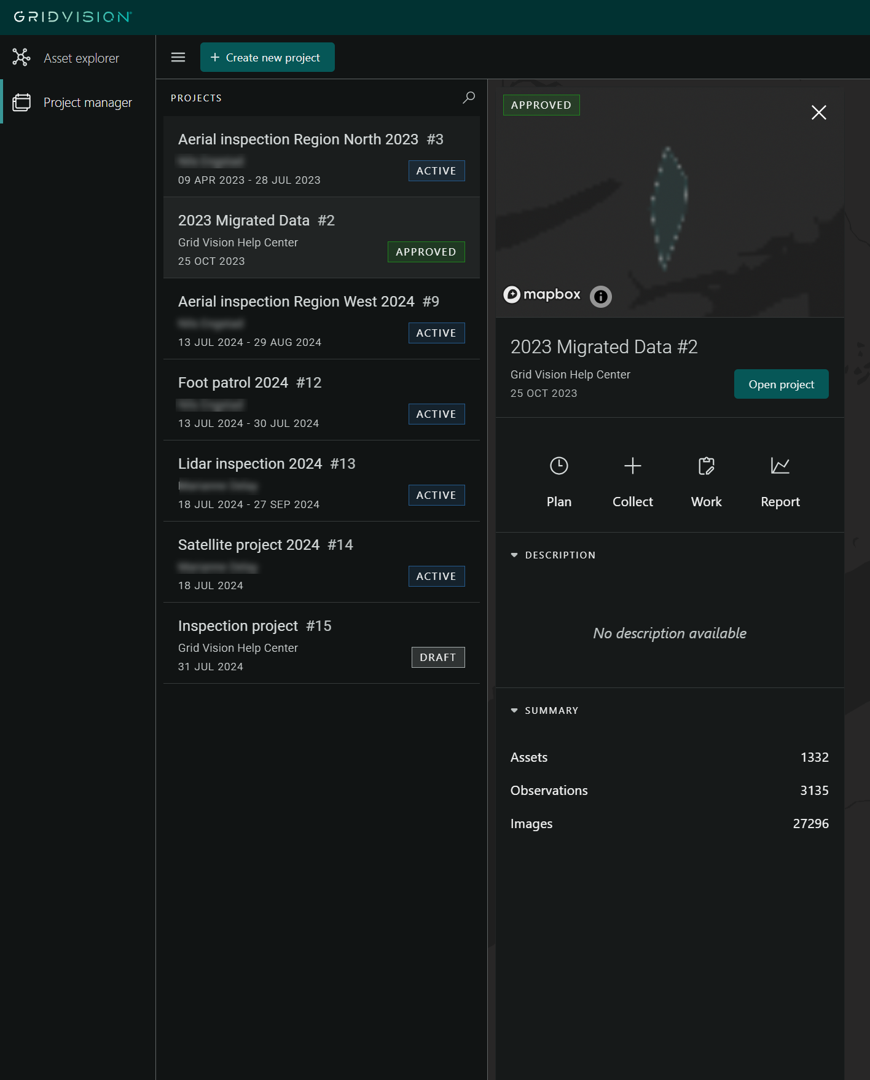Open the Work clipboard icon
Image resolution: width=870 pixels, height=1080 pixels.
[706, 466]
